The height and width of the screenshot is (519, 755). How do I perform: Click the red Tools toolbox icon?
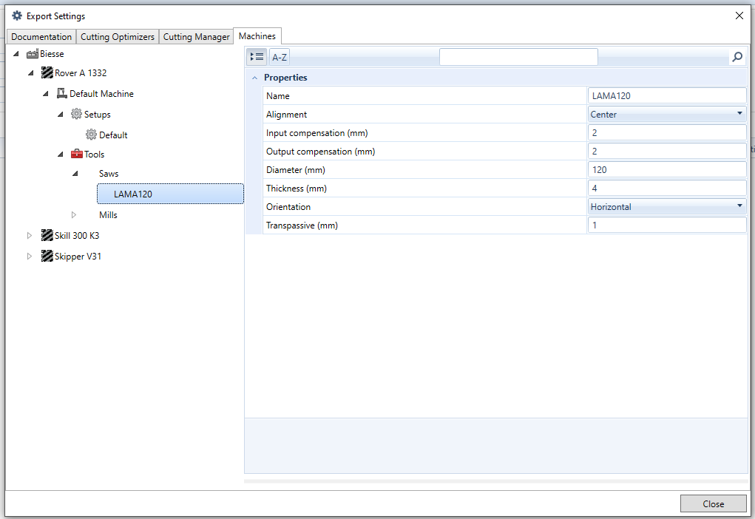point(76,155)
